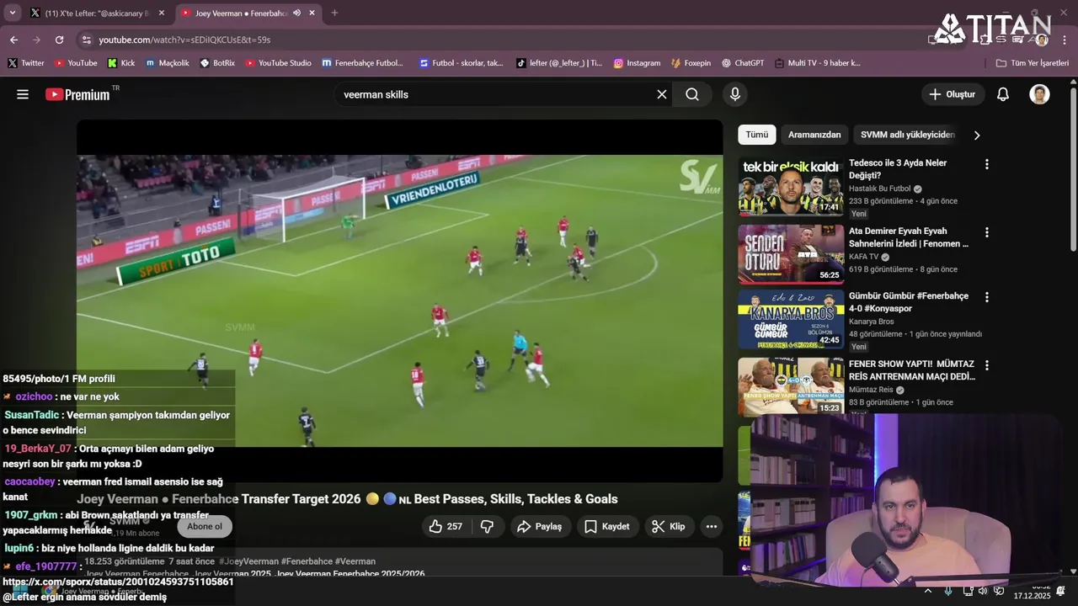1078x606 pixels.
Task: Open the YouTube guide hamburger menu
Action: pos(23,94)
